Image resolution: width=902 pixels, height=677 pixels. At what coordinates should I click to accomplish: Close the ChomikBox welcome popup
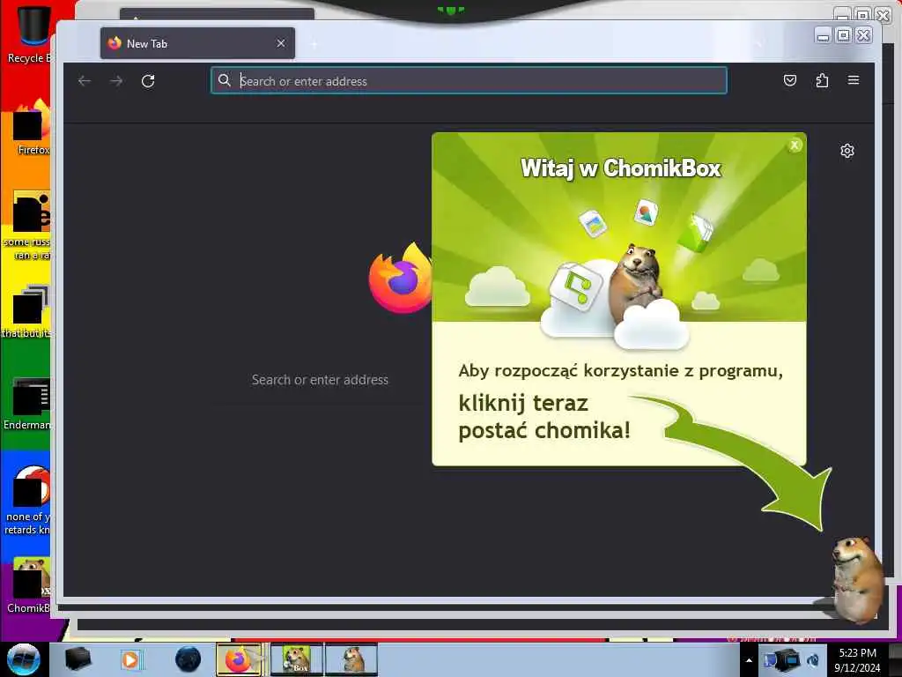coord(795,145)
